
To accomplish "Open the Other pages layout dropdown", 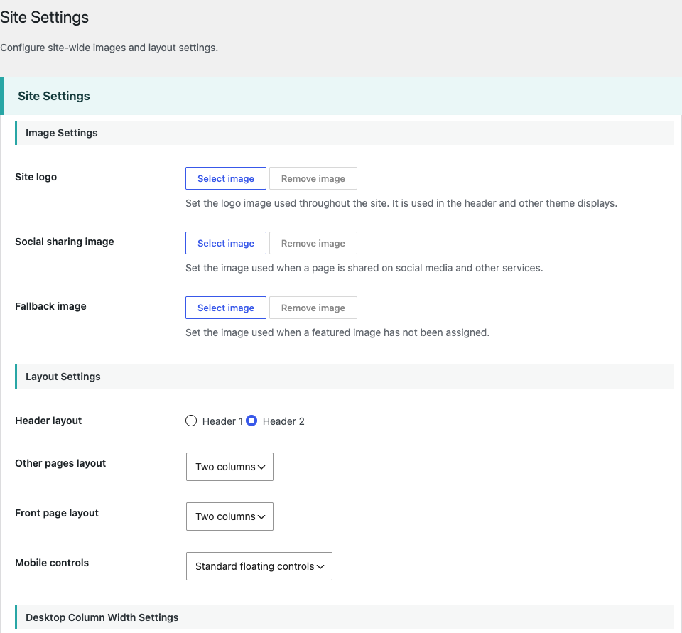I will click(x=229, y=467).
